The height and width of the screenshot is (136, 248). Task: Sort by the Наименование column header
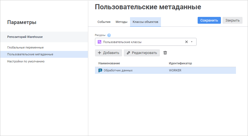109,63
